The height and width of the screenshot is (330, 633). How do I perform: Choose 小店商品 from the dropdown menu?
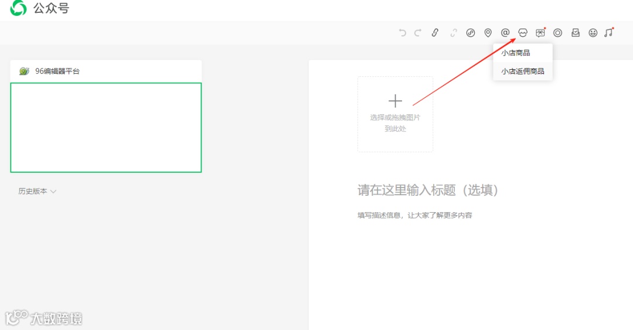point(522,53)
